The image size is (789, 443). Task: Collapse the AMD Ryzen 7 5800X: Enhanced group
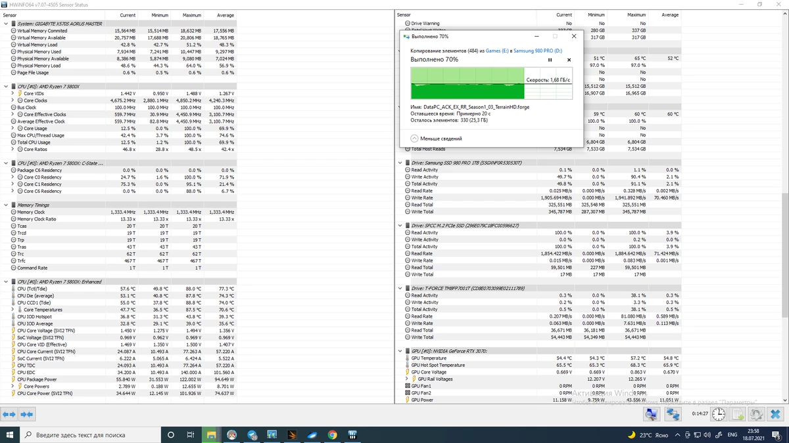click(x=6, y=282)
